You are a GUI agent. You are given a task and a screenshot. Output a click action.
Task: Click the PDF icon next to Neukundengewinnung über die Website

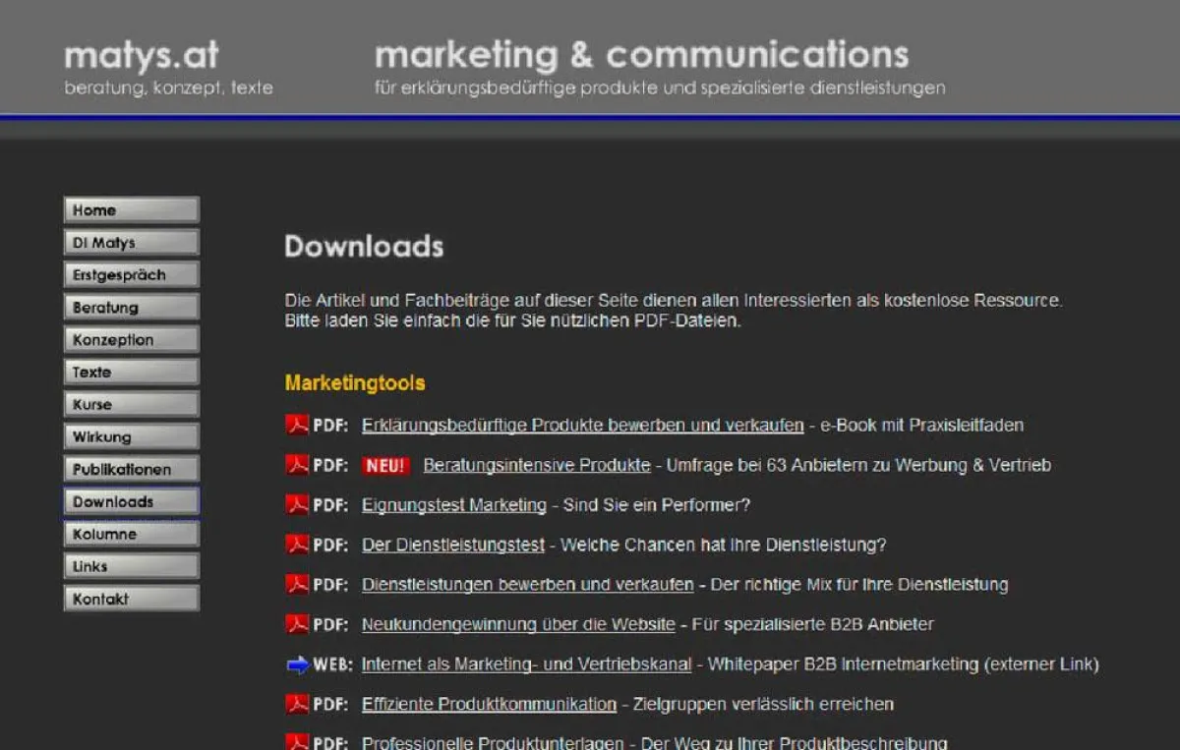295,624
